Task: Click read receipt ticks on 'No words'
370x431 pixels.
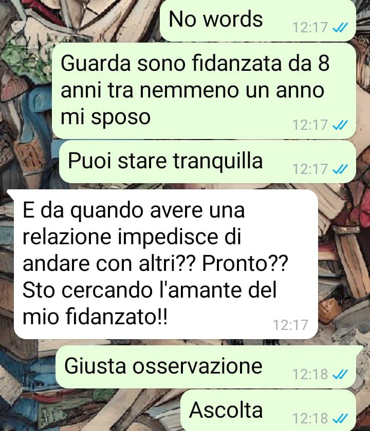Action: point(340,28)
